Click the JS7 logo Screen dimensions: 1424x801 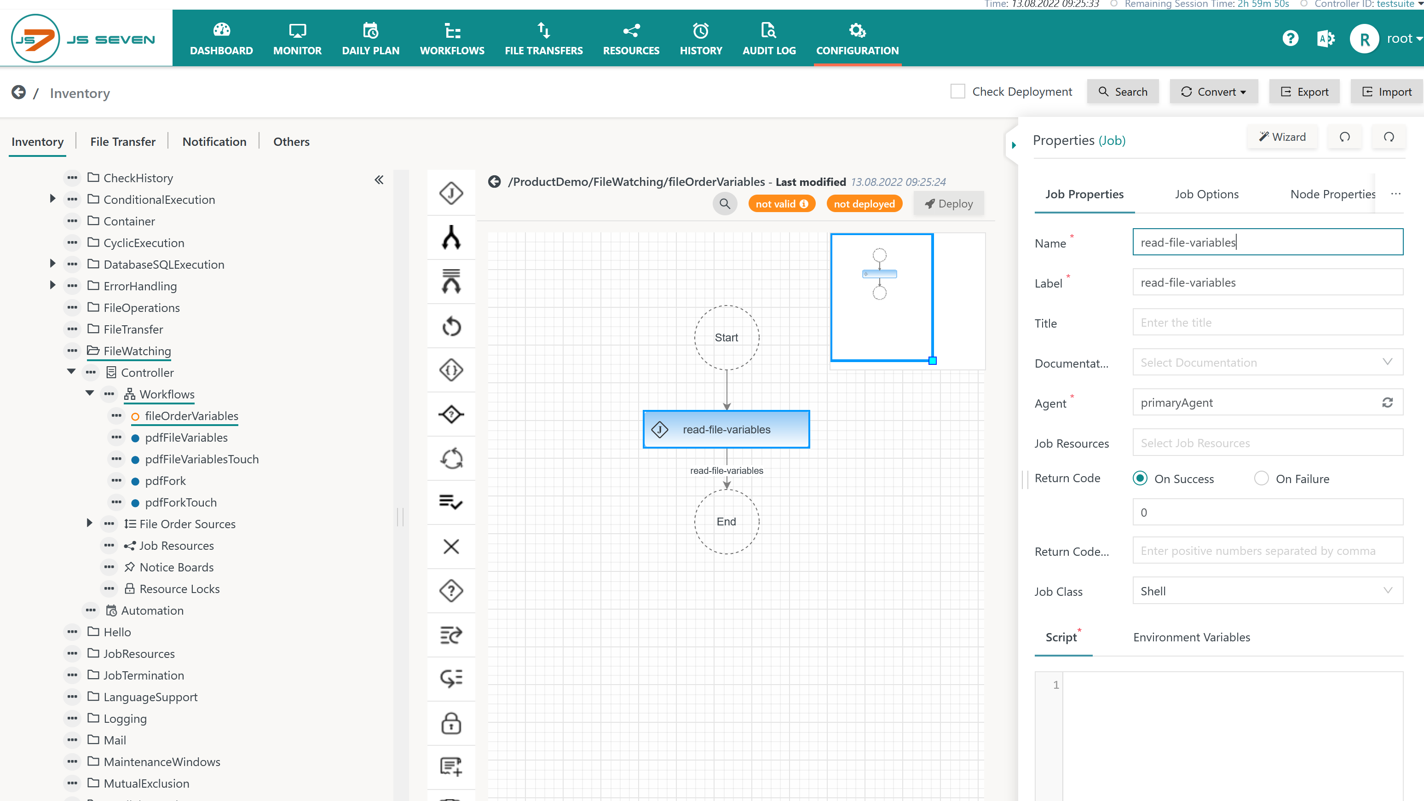[83, 39]
